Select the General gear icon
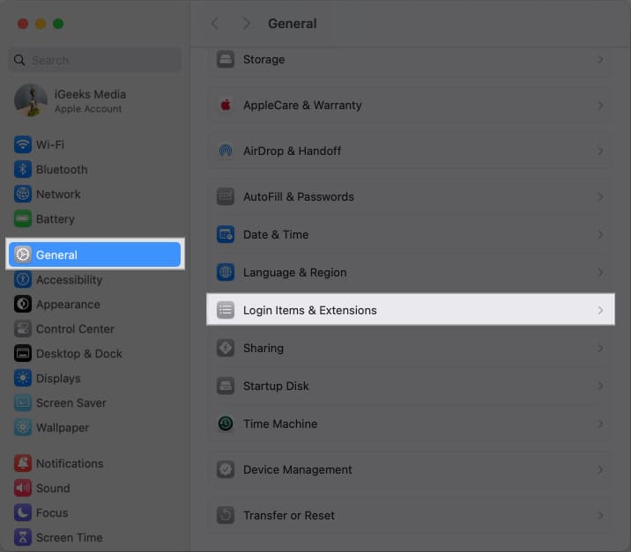The width and height of the screenshot is (631, 552). [23, 254]
